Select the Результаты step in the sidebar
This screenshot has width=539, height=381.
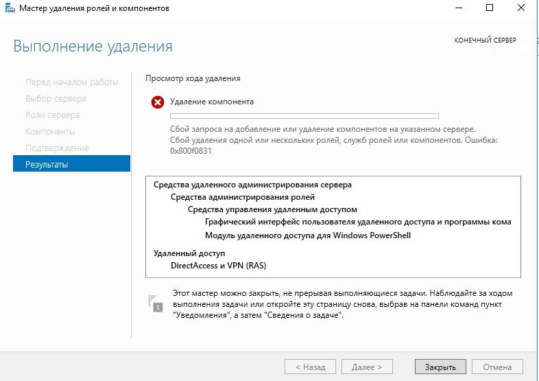point(71,164)
